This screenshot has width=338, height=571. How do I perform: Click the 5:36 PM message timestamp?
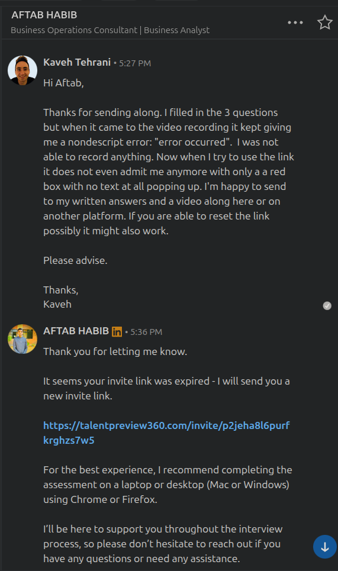pyautogui.click(x=146, y=332)
